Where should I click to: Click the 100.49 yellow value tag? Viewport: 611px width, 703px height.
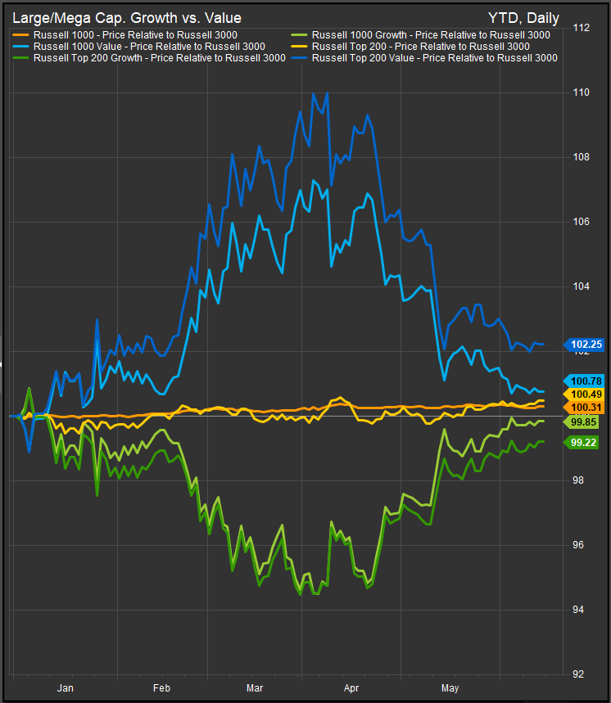pyautogui.click(x=586, y=394)
